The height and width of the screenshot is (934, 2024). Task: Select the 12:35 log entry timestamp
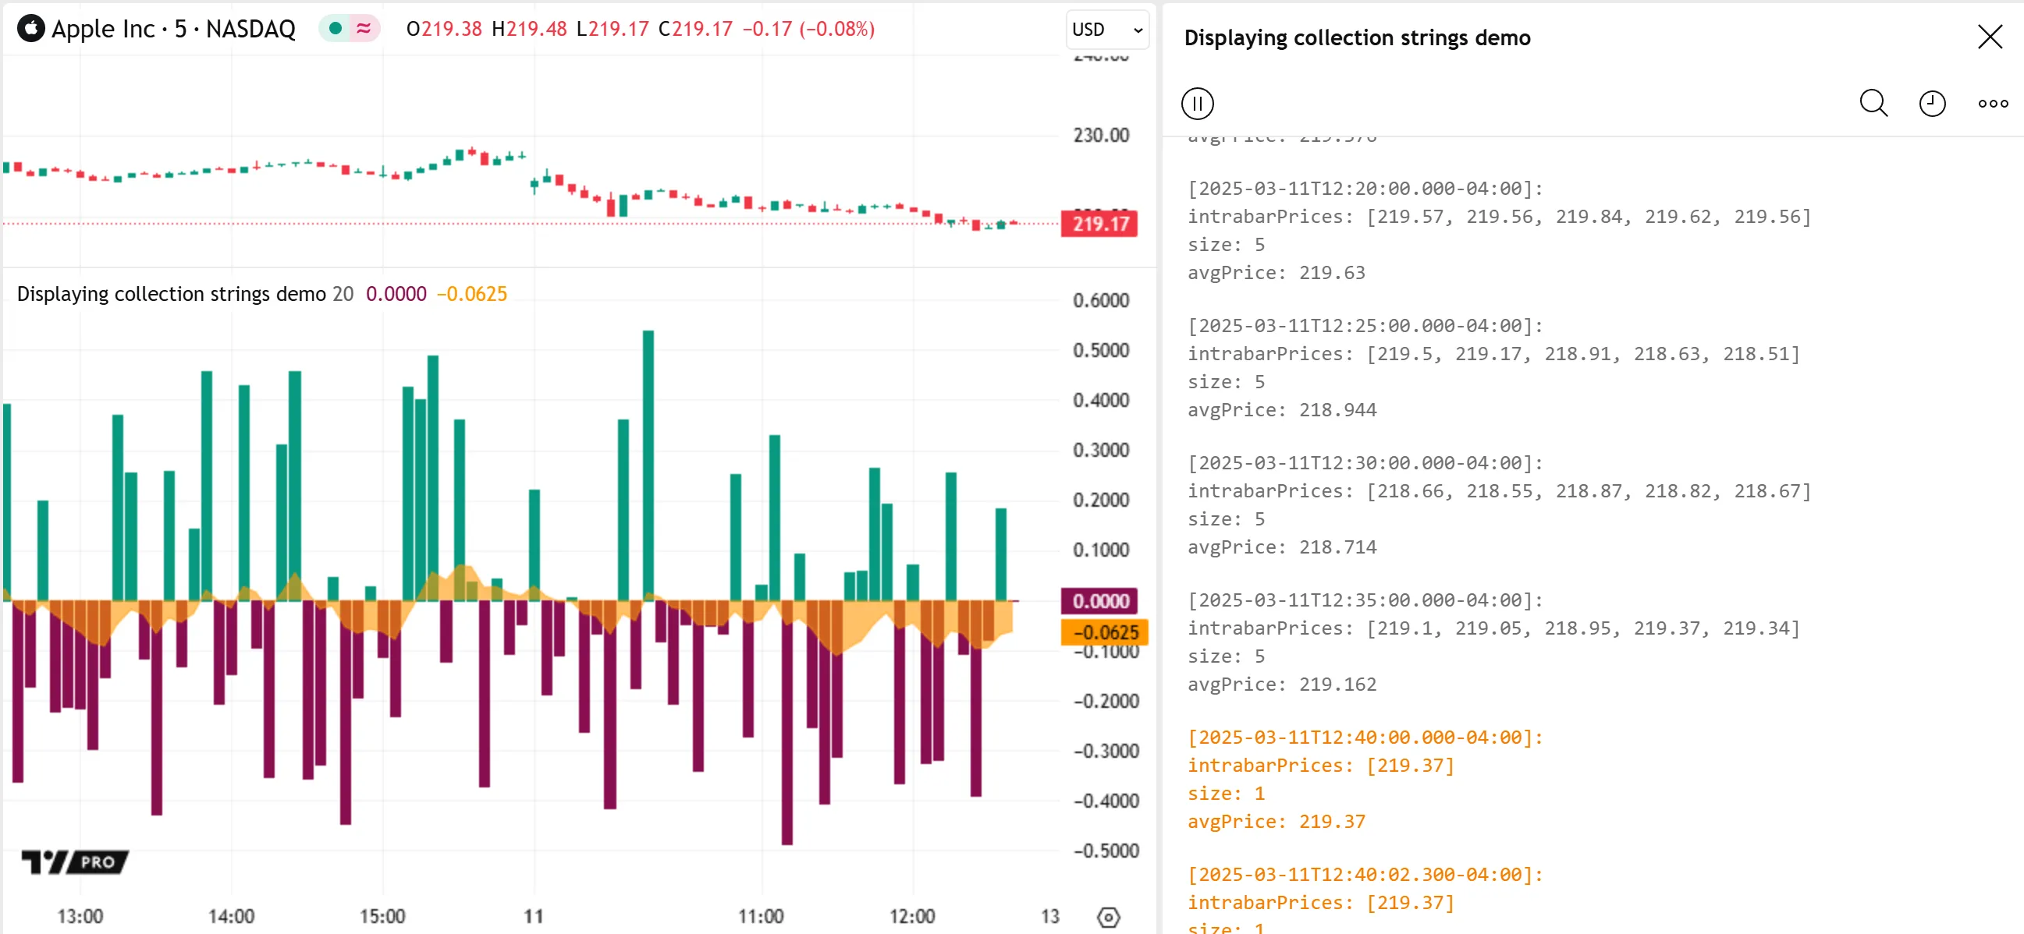1365,600
